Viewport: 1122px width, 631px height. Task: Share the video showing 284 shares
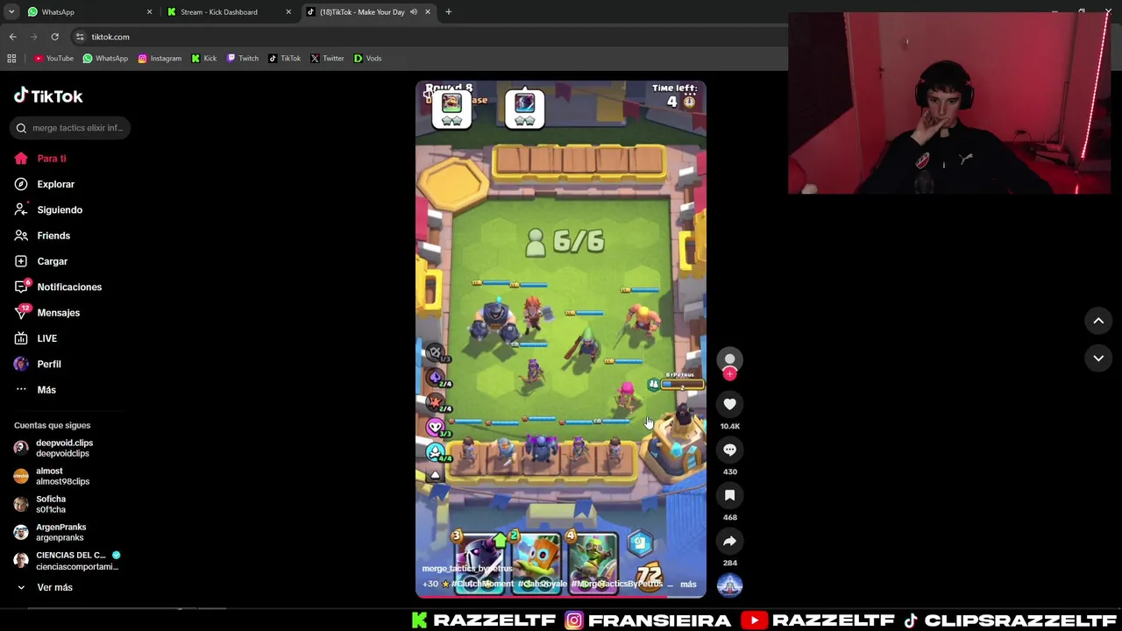(729, 541)
